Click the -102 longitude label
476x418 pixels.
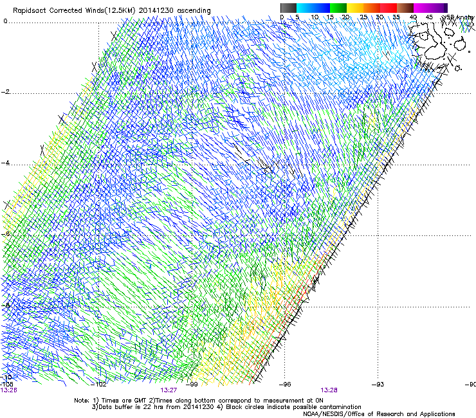tap(98, 385)
